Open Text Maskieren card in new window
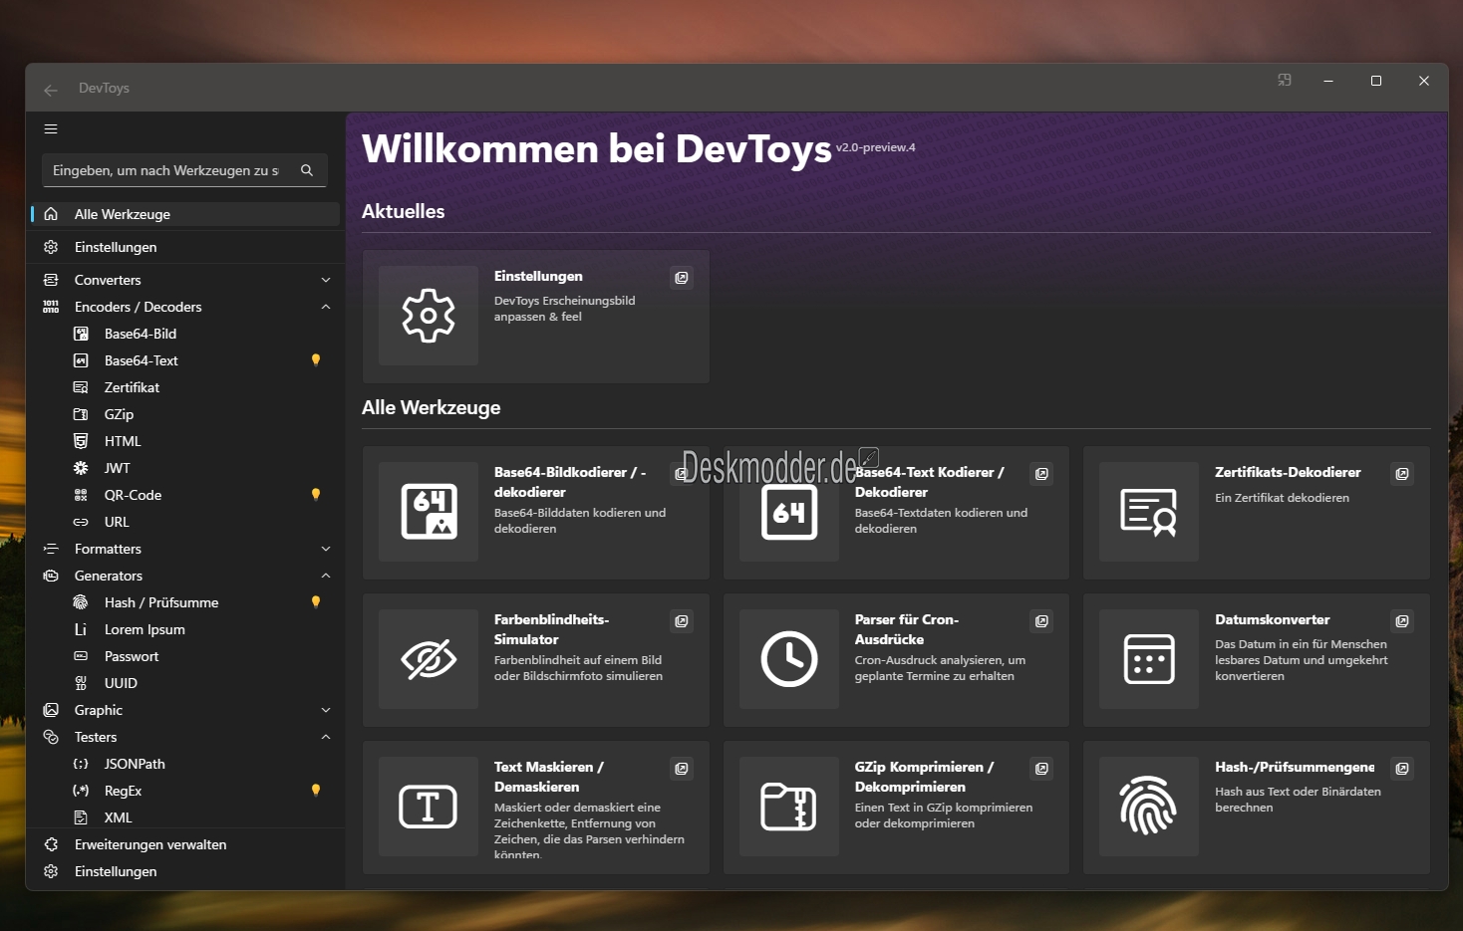Image resolution: width=1463 pixels, height=931 pixels. tap(682, 769)
